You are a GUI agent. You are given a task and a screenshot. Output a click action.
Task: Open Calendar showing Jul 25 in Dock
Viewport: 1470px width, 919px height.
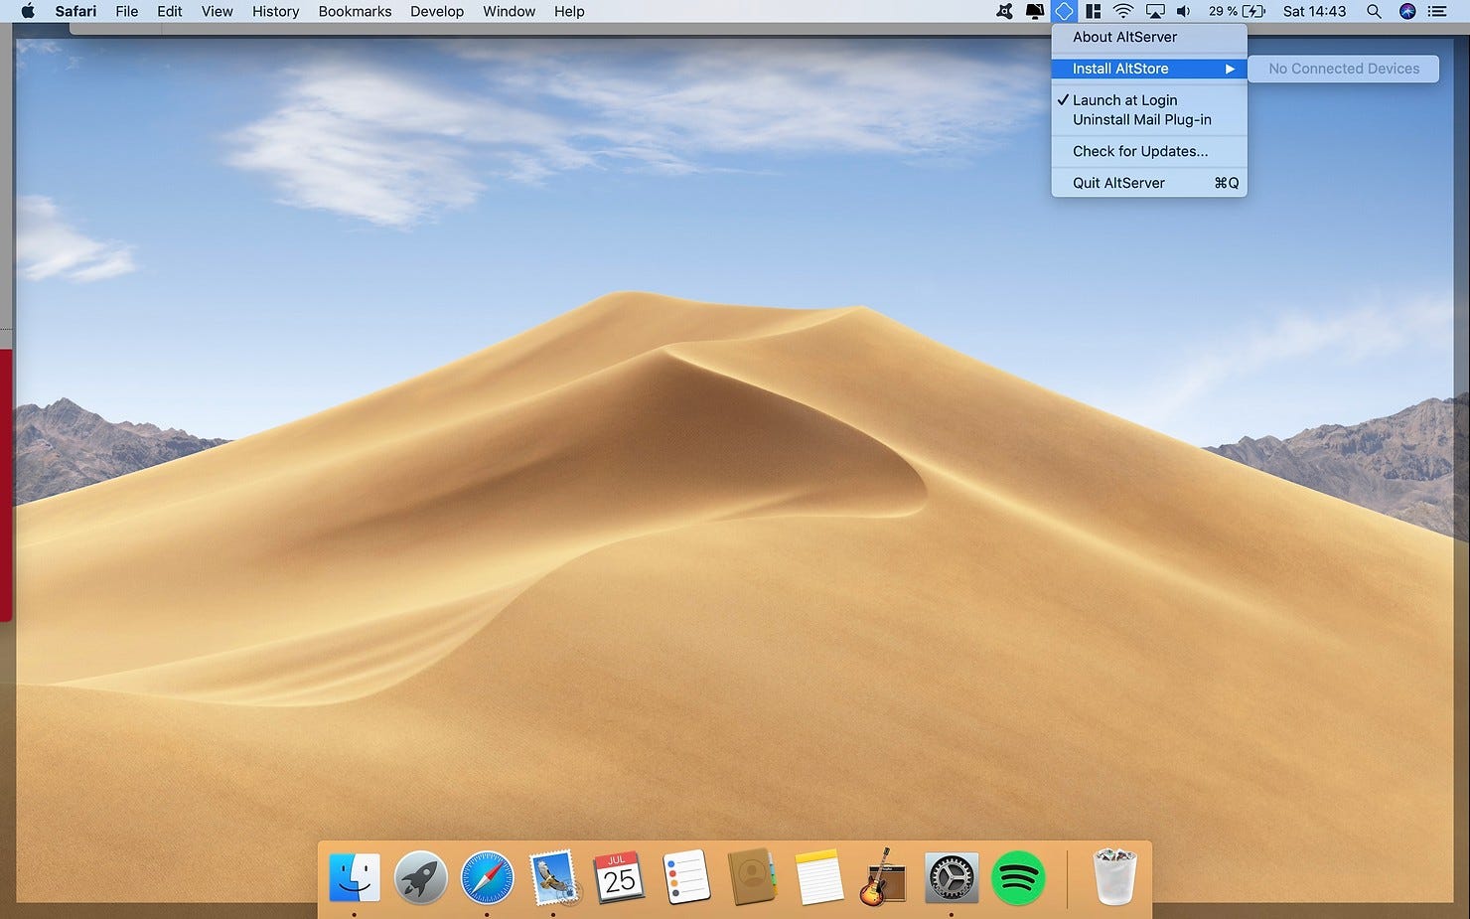(619, 877)
